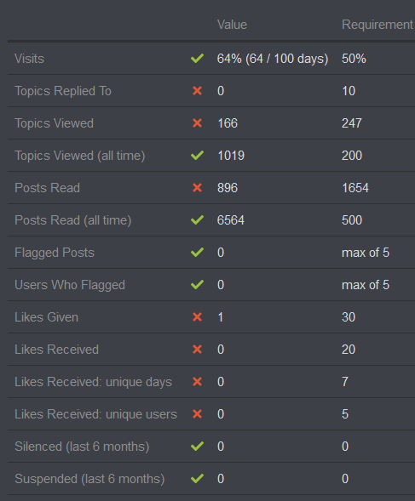
Task: Click the red X beside Posts Read 896
Action: click(x=197, y=188)
